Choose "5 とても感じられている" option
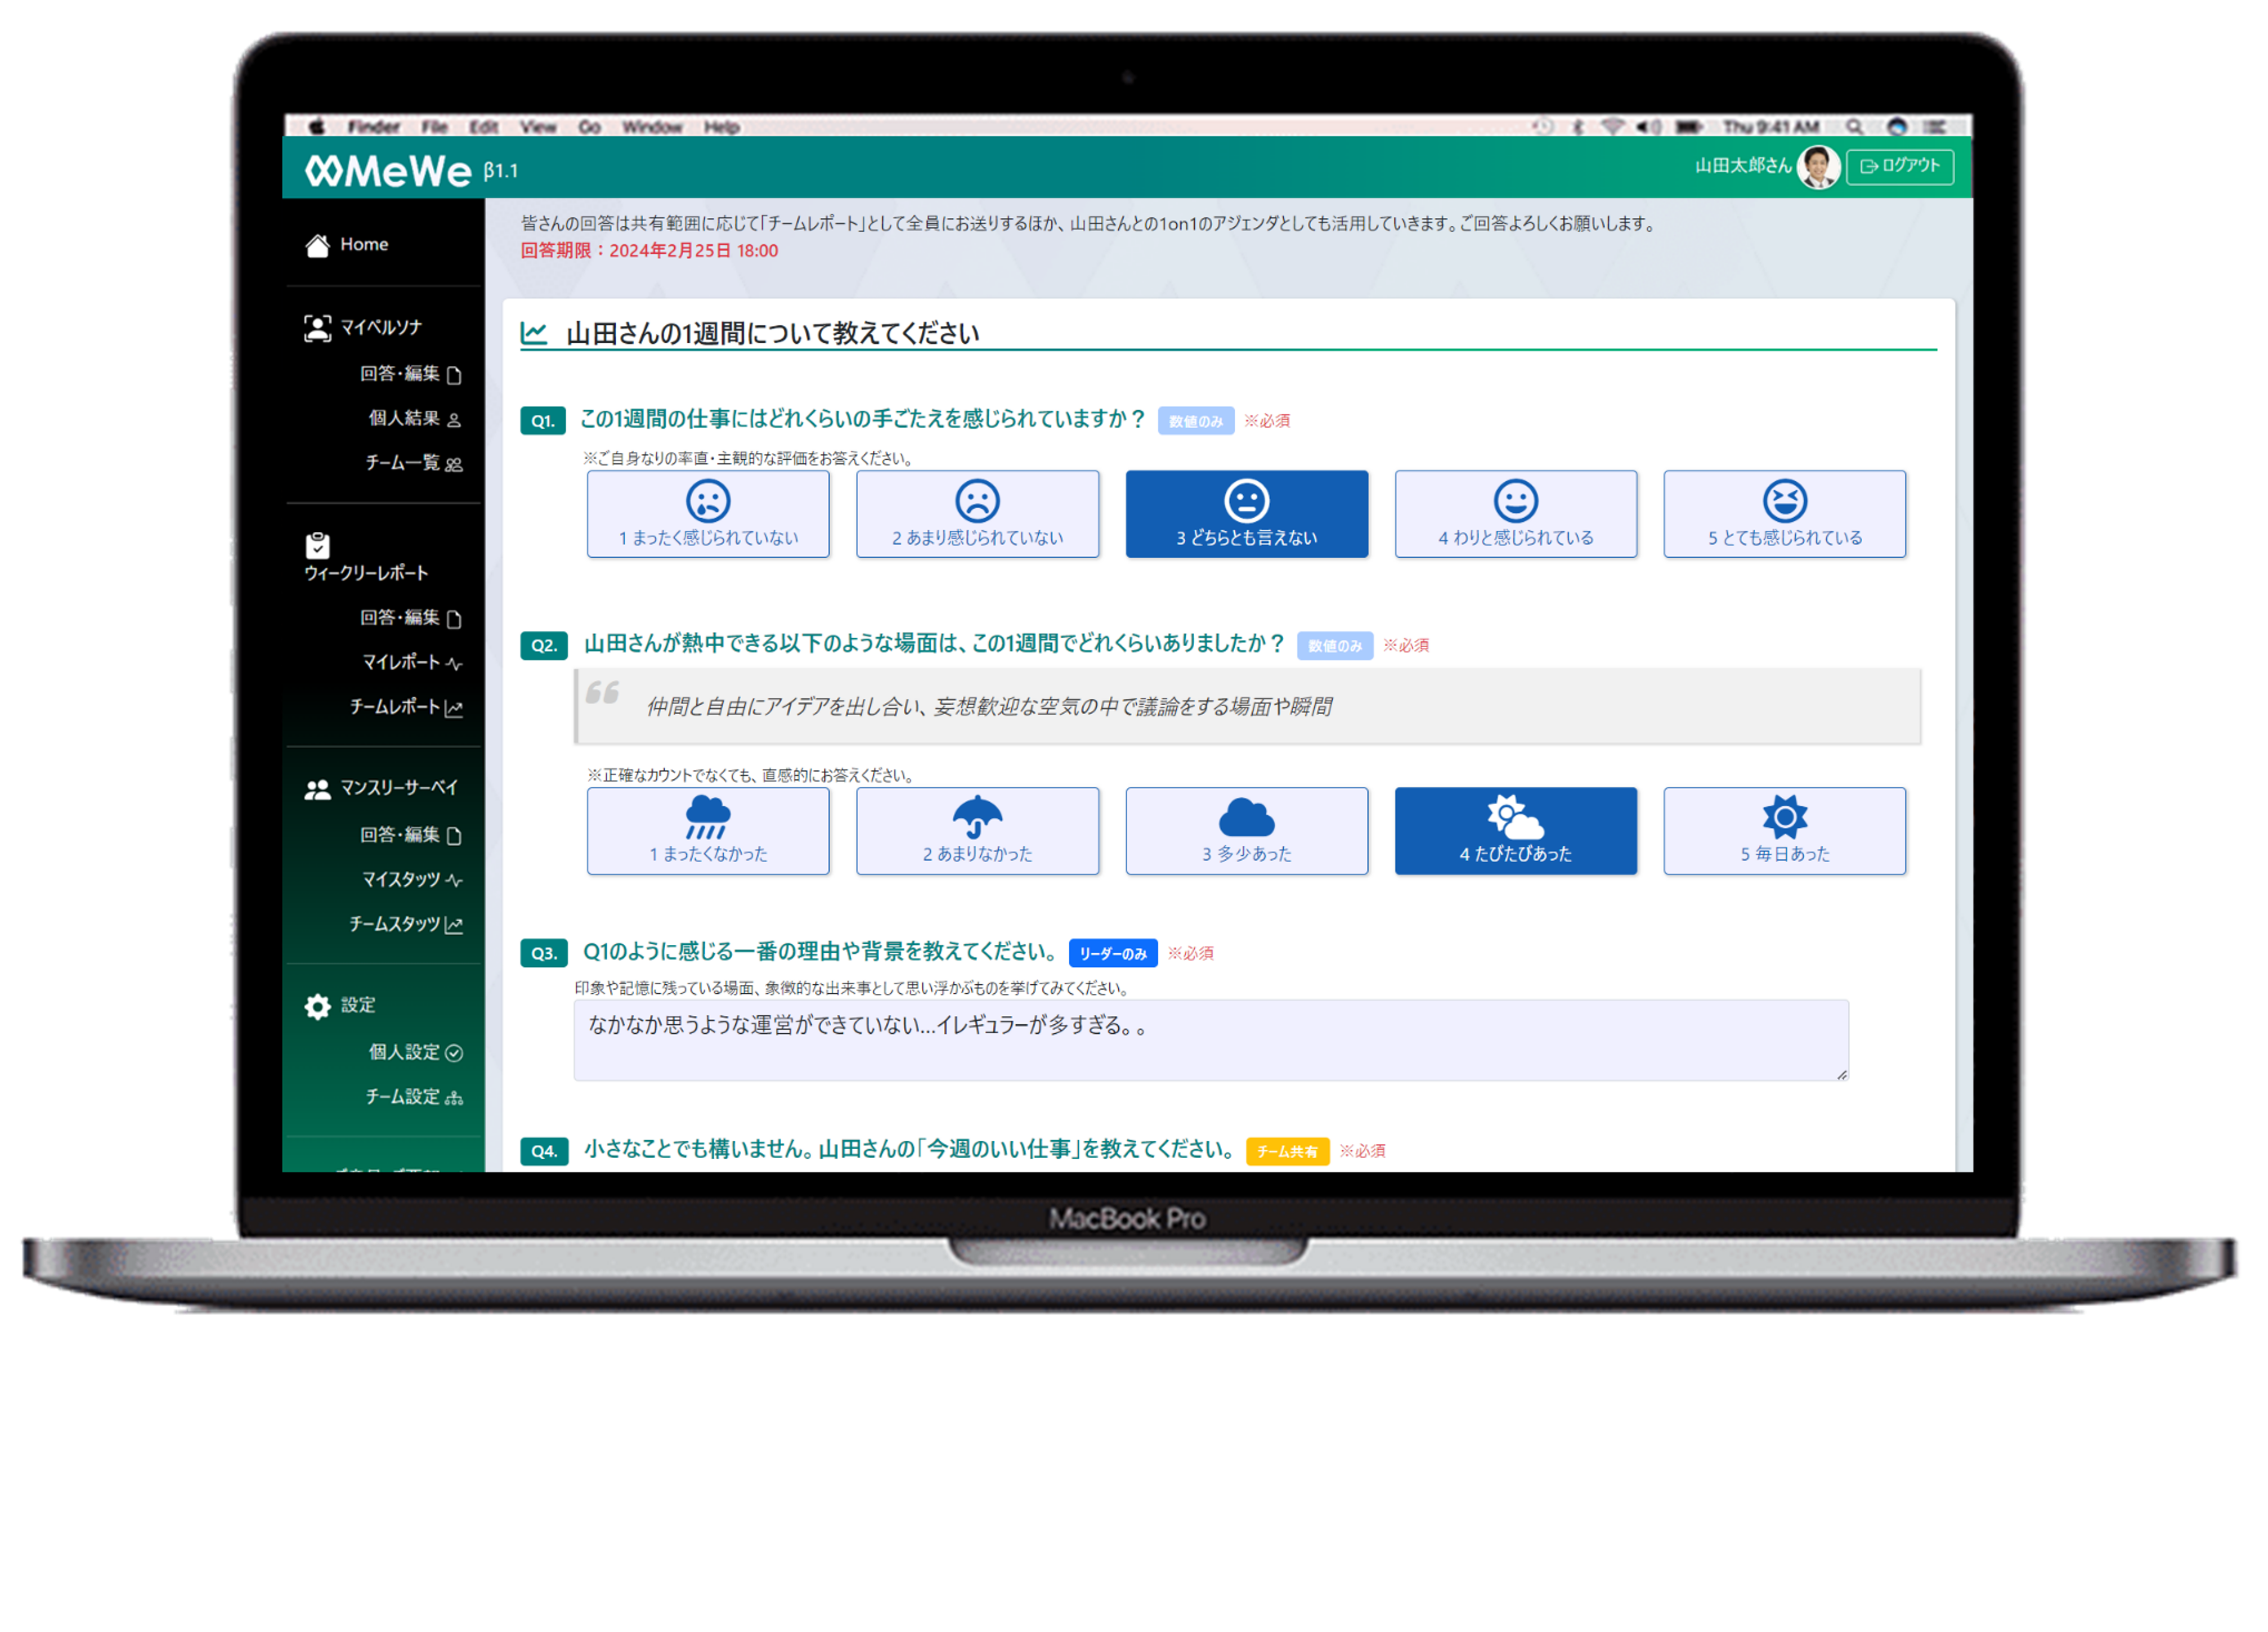 (x=1784, y=514)
